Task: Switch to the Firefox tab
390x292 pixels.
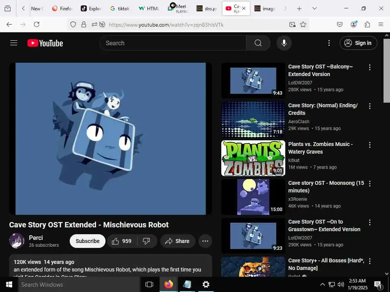Action: tap(62, 8)
